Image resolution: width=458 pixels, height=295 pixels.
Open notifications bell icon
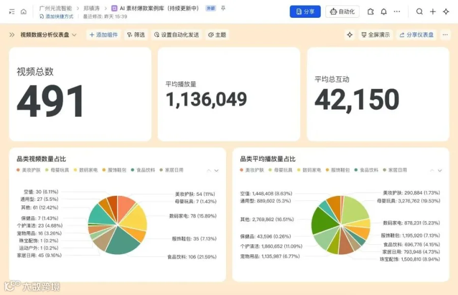(384, 12)
